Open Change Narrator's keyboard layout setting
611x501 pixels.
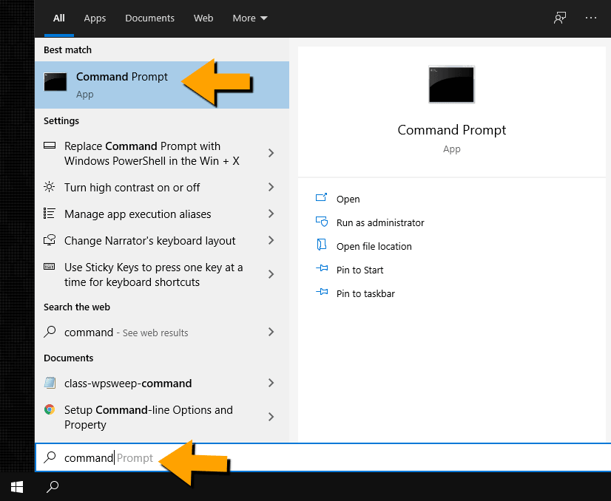click(x=149, y=241)
